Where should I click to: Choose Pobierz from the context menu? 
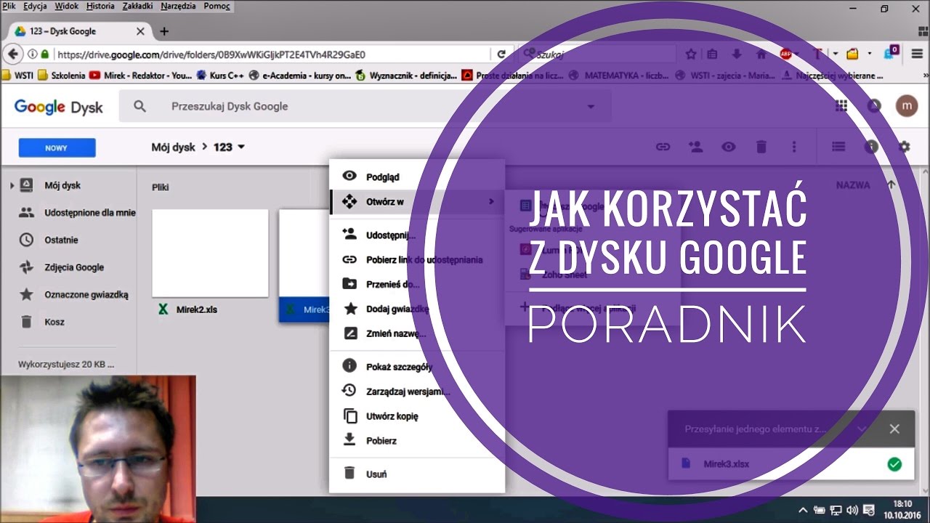pyautogui.click(x=416, y=440)
